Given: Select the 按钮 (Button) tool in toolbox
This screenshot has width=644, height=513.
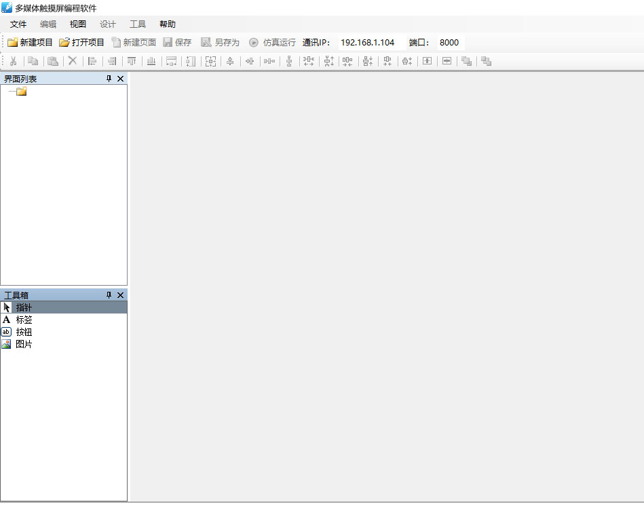Looking at the screenshot, I should click(x=24, y=332).
